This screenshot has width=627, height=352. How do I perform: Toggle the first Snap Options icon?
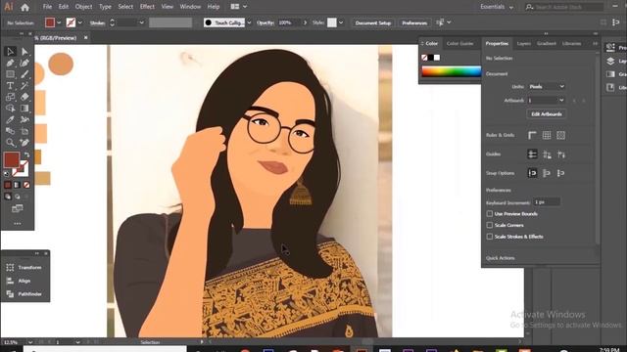532,173
